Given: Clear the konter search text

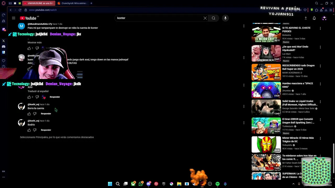Looking at the screenshot, I should point(205,18).
